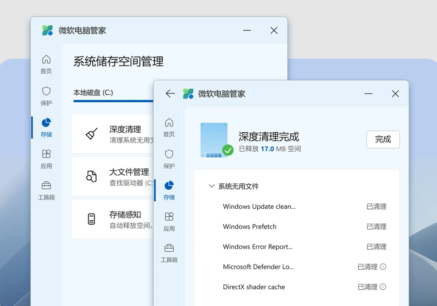Go to 应用 in the front window sidebar
This screenshot has width=437, height=306.
(169, 222)
